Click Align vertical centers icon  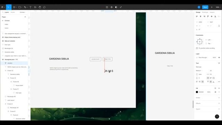click(212, 16)
